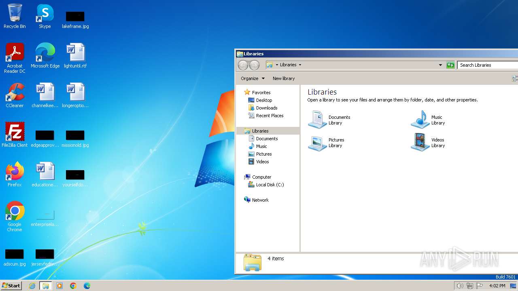Open Chrome from the taskbar

click(73, 286)
